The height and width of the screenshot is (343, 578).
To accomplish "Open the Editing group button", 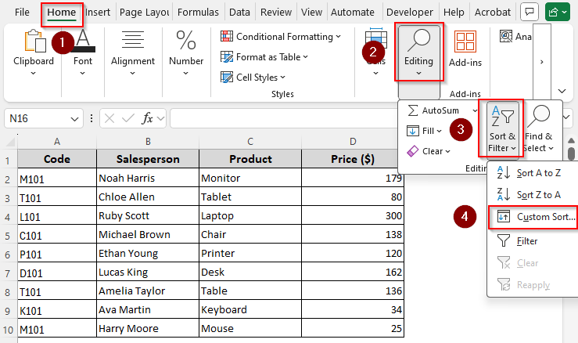I will coord(419,51).
